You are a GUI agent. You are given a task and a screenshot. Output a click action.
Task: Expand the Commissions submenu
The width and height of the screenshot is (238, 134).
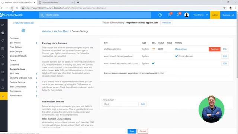coord(36,91)
